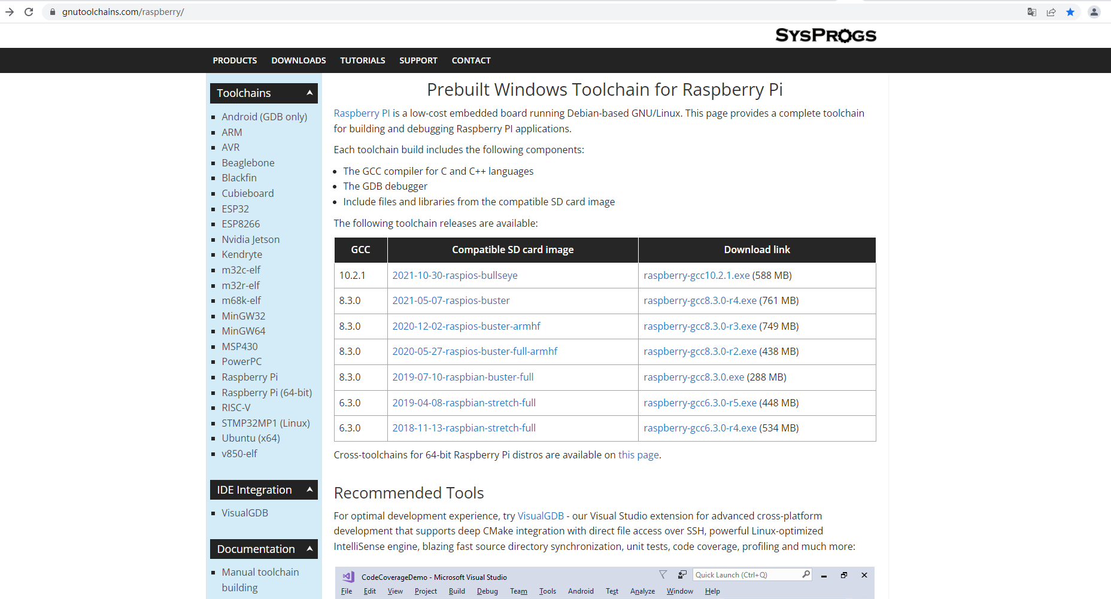Open Cubieboard toolchain page
This screenshot has height=599, width=1111.
pos(247,193)
